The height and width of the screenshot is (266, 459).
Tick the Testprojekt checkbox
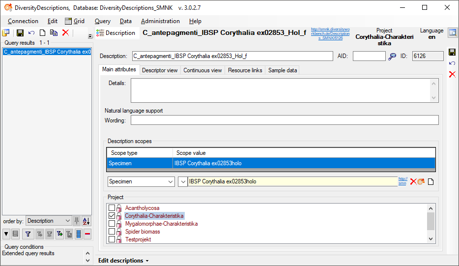[x=112, y=239]
